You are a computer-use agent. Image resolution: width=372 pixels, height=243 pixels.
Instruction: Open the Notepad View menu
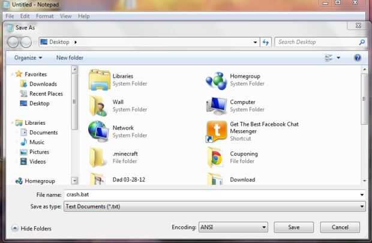(x=66, y=16)
